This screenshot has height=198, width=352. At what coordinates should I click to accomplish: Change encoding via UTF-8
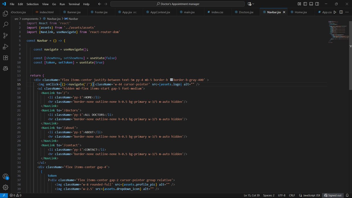[x=282, y=195]
